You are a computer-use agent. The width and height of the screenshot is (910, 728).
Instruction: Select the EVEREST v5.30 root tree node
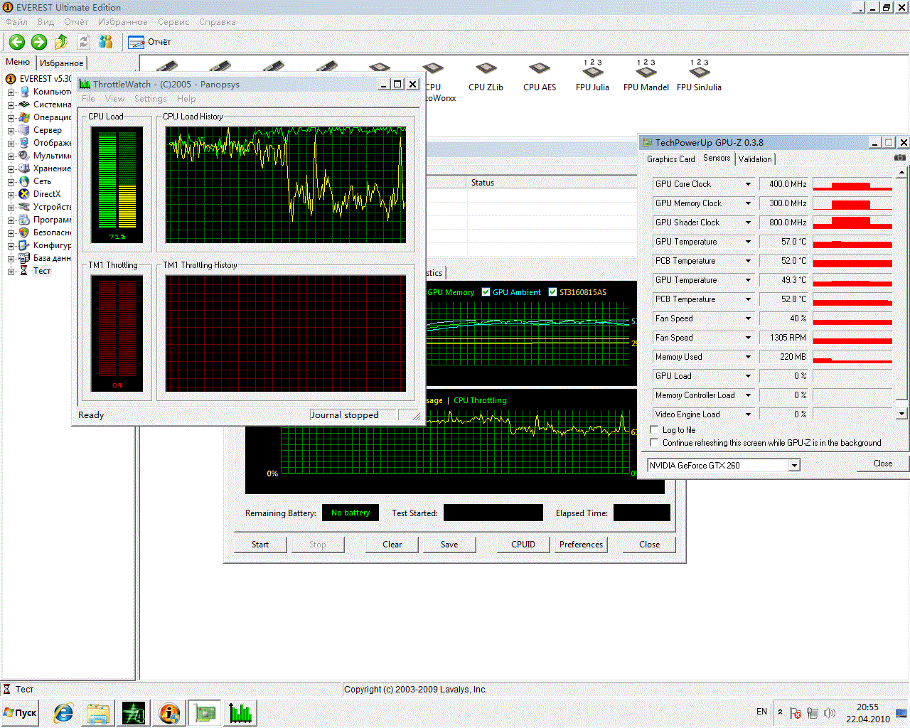(x=39, y=79)
